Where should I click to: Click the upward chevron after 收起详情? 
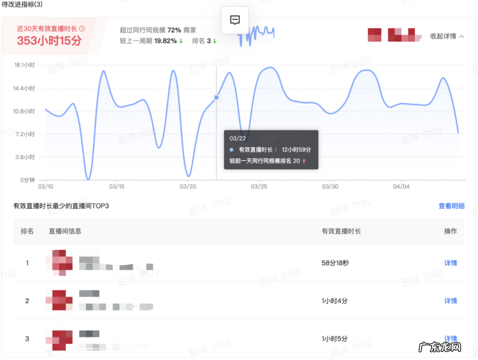463,37
